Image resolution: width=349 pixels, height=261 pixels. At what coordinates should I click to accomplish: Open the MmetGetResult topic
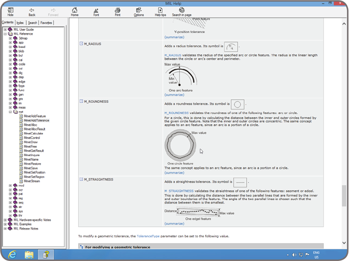click(x=34, y=151)
